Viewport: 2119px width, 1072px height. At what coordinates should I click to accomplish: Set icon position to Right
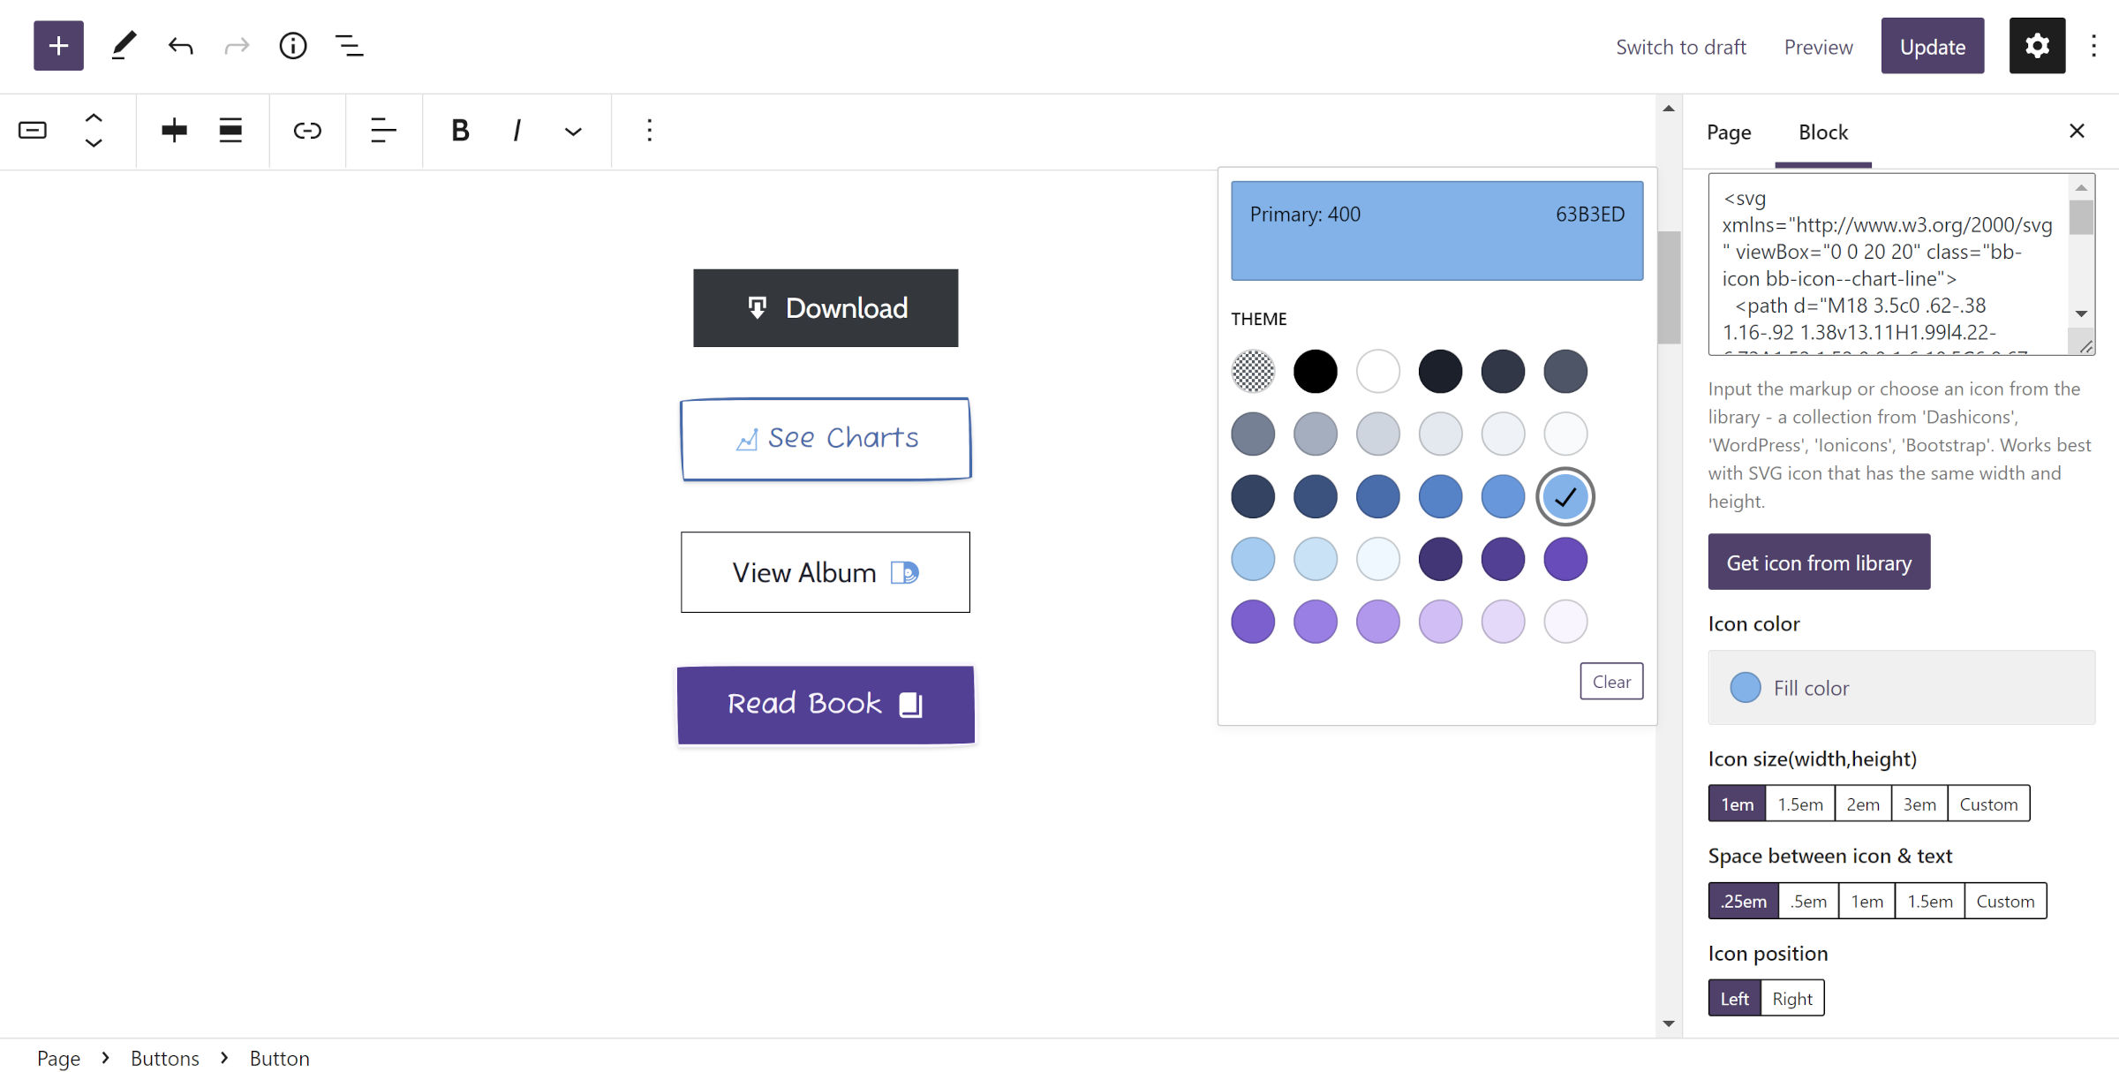pos(1791,999)
